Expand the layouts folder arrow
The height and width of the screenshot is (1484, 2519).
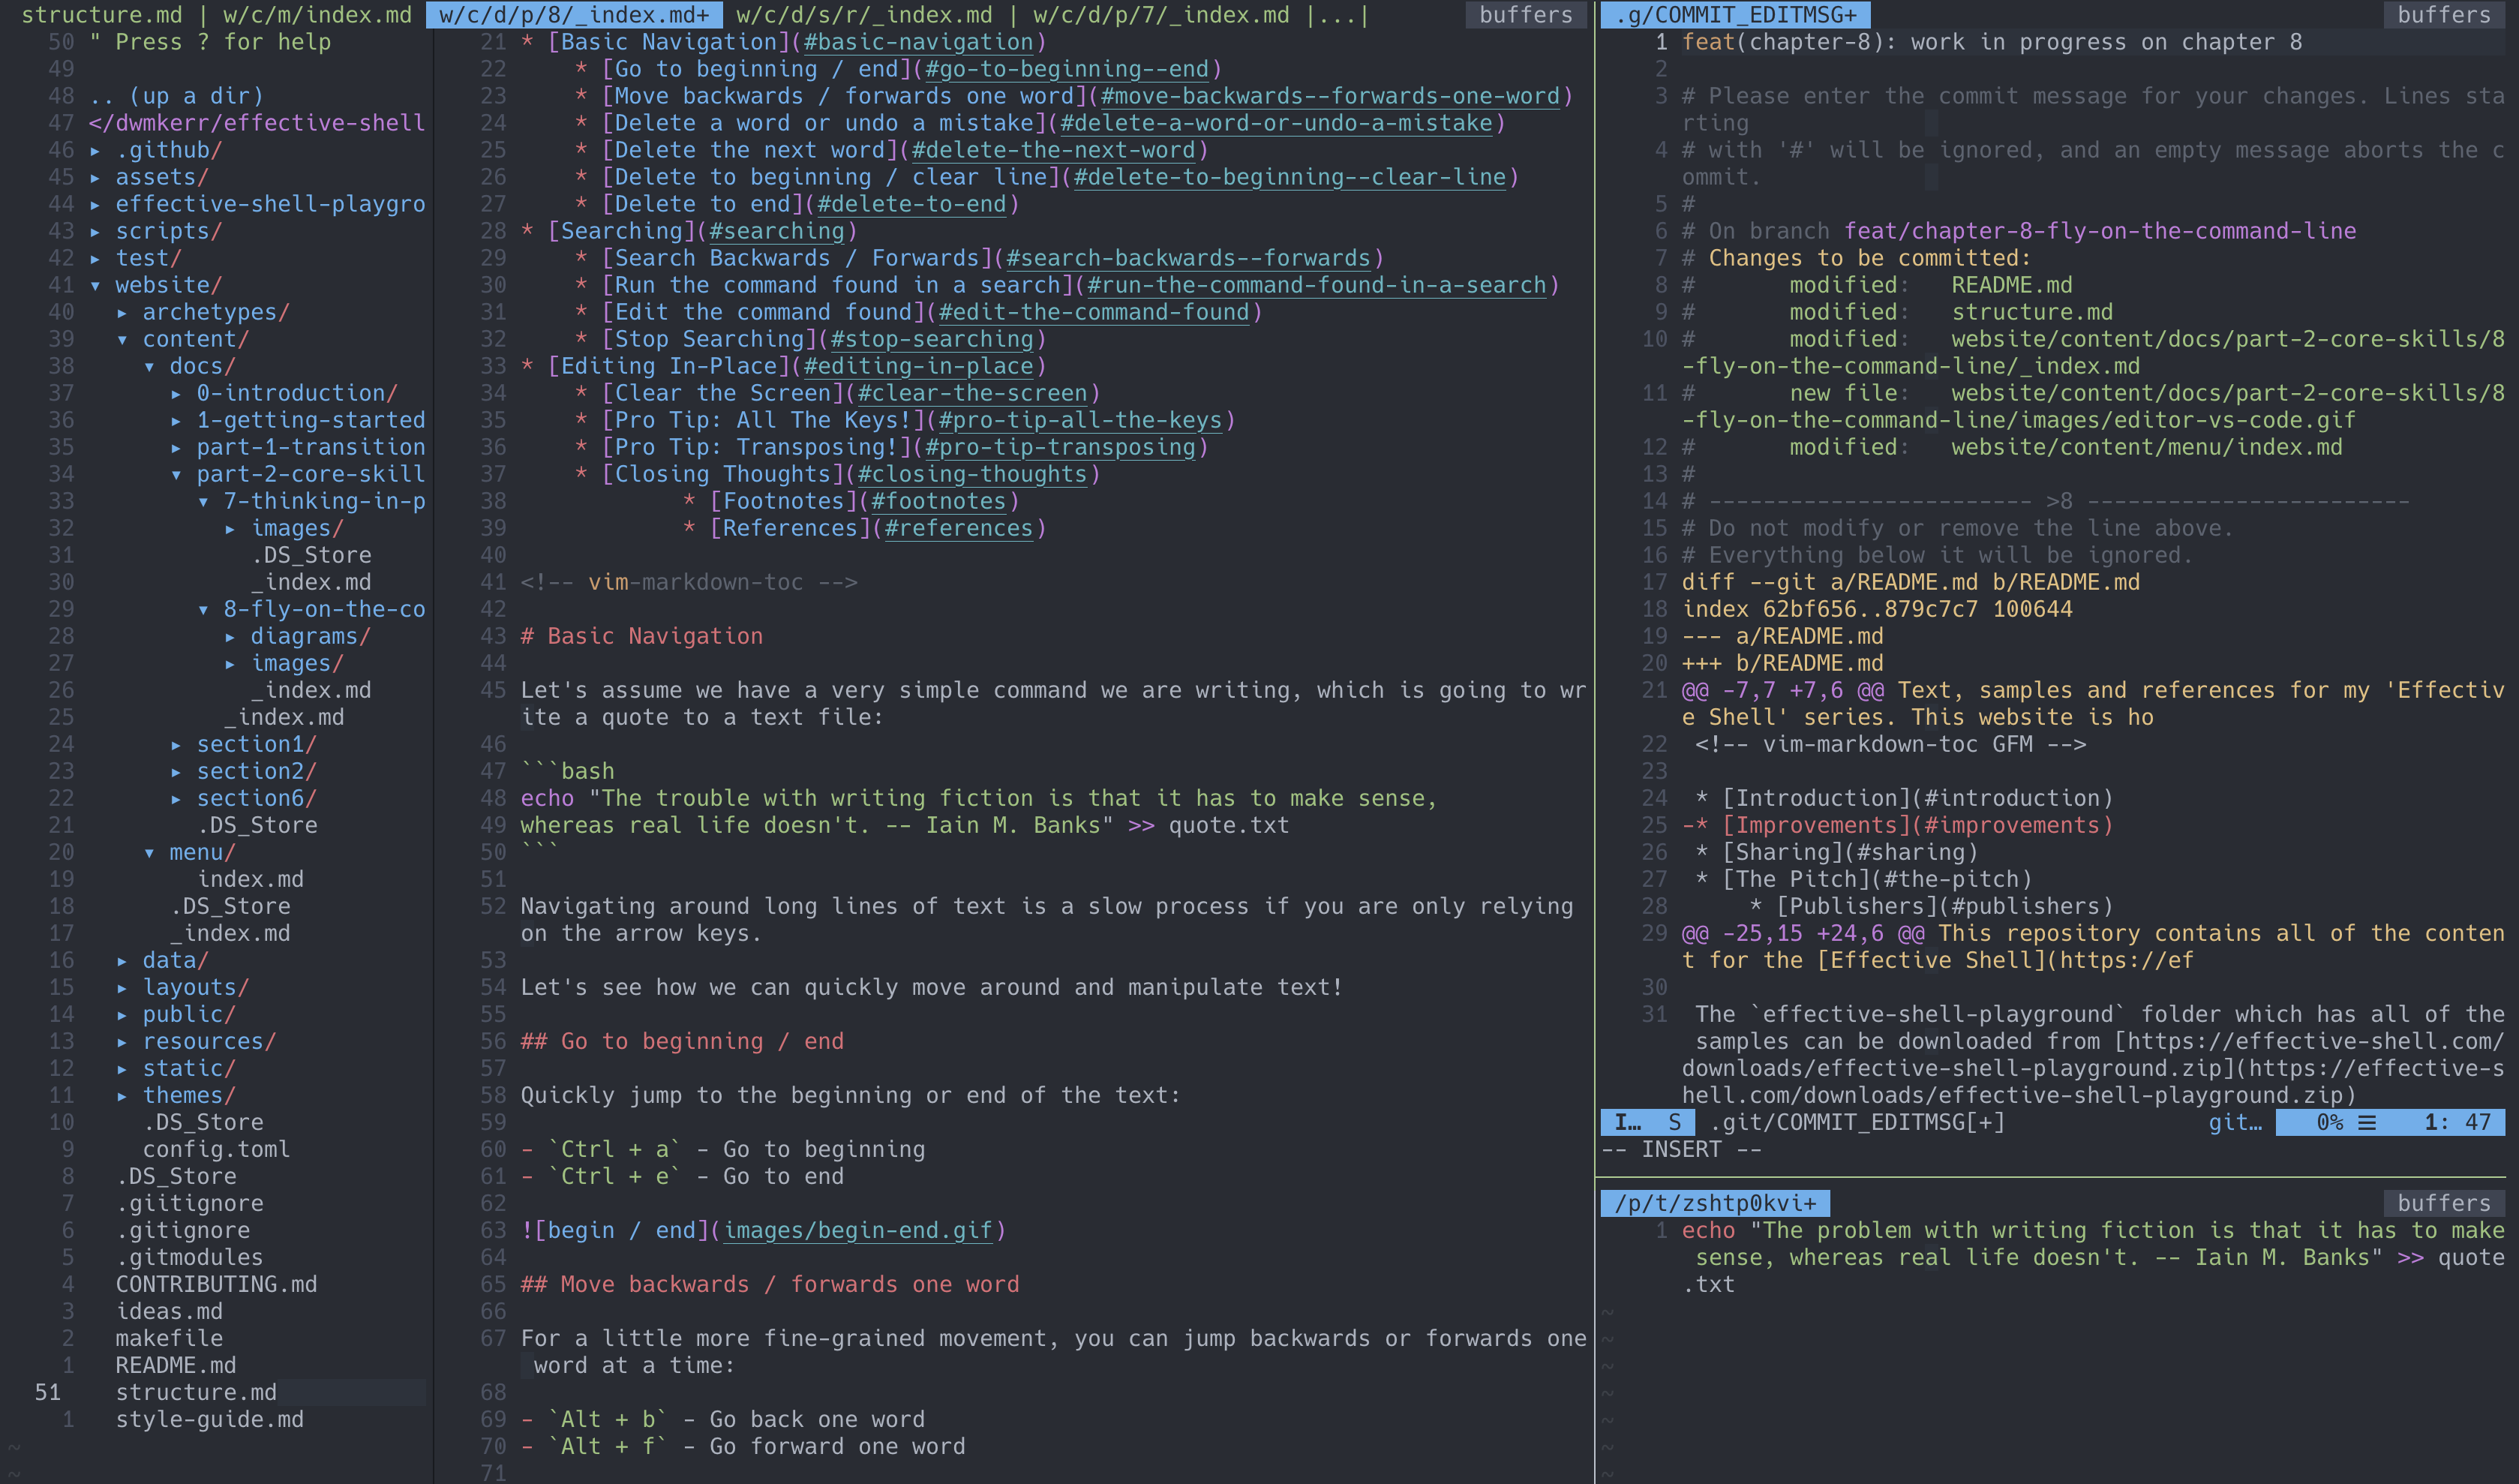point(122,987)
